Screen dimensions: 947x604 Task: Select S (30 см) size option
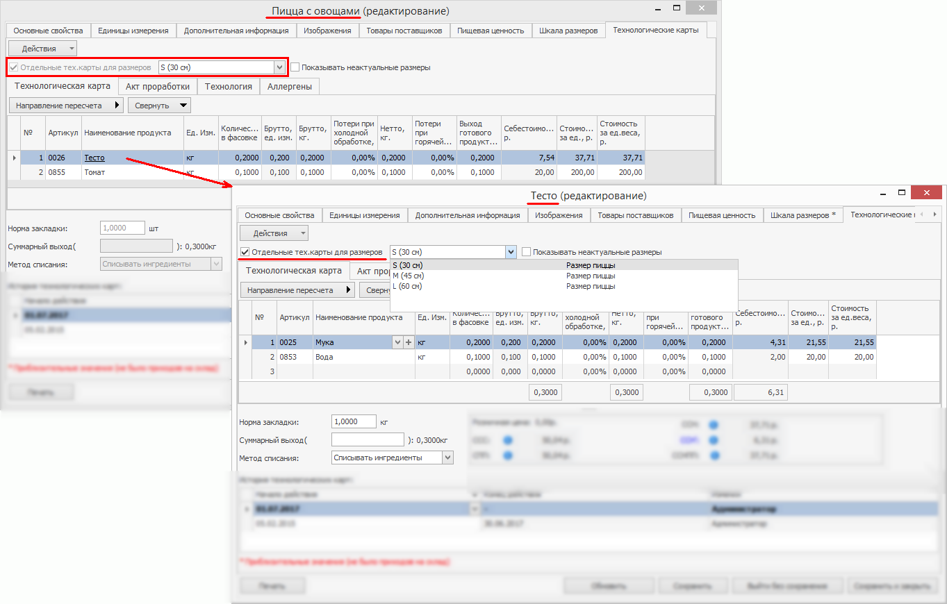tap(563, 265)
